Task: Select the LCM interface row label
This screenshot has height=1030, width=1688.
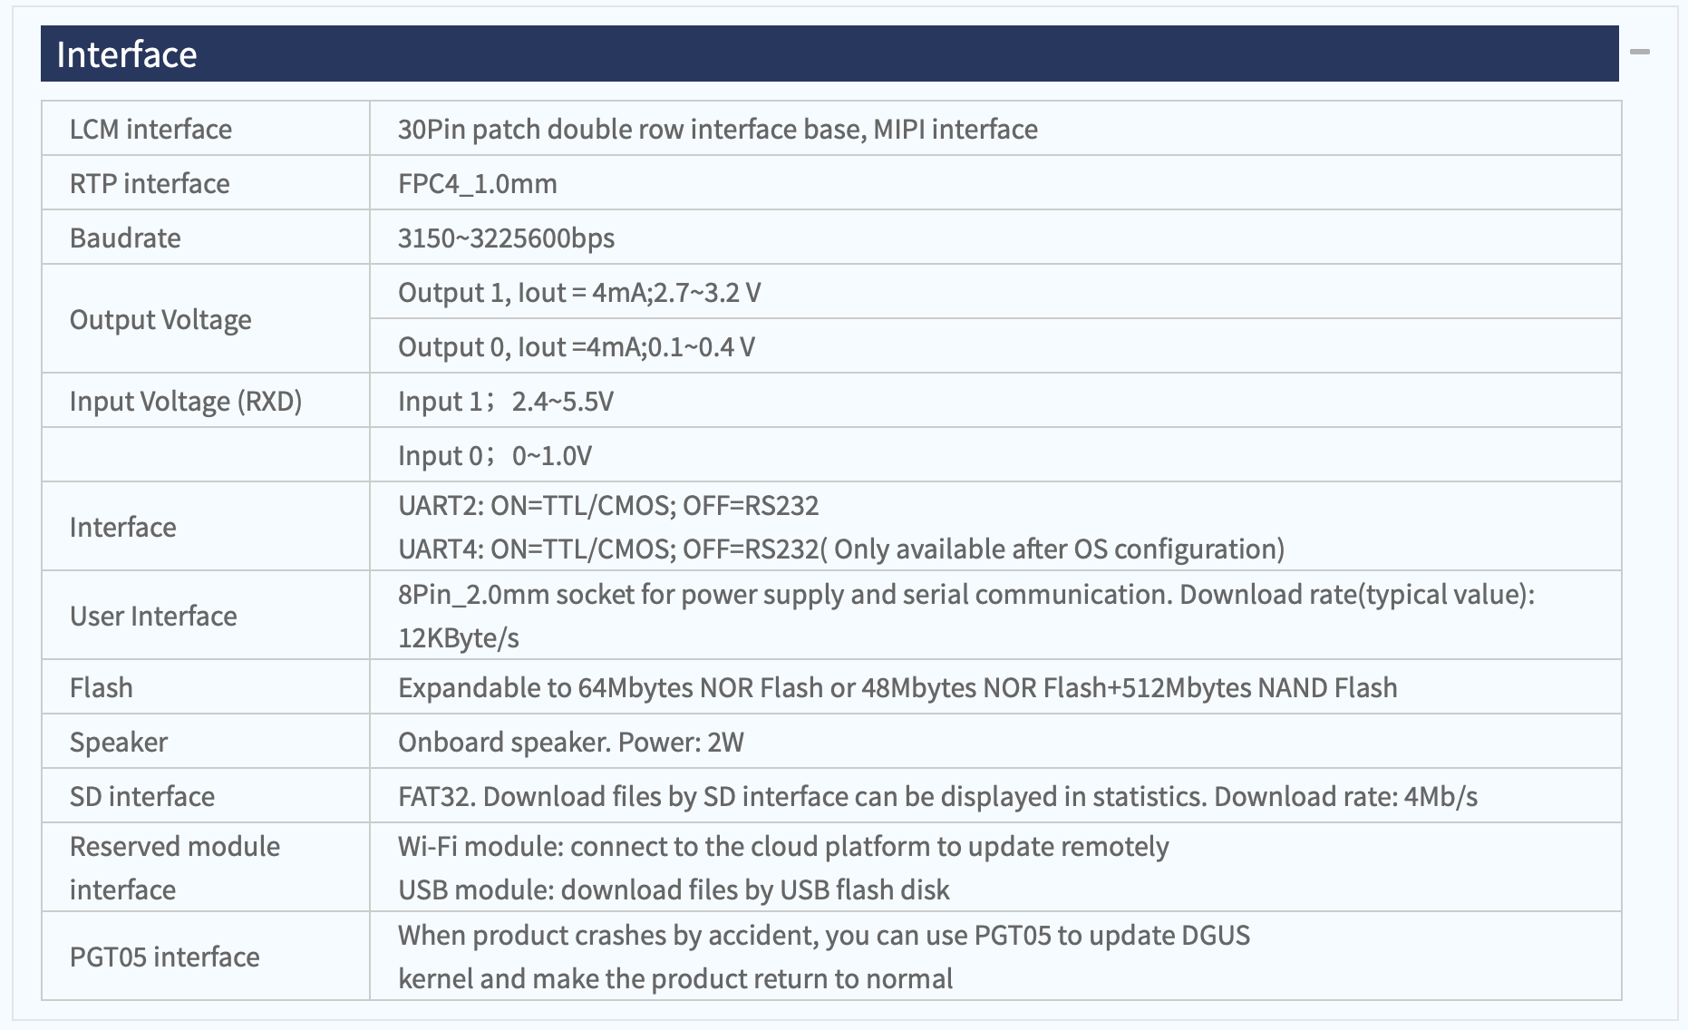Action: [150, 129]
